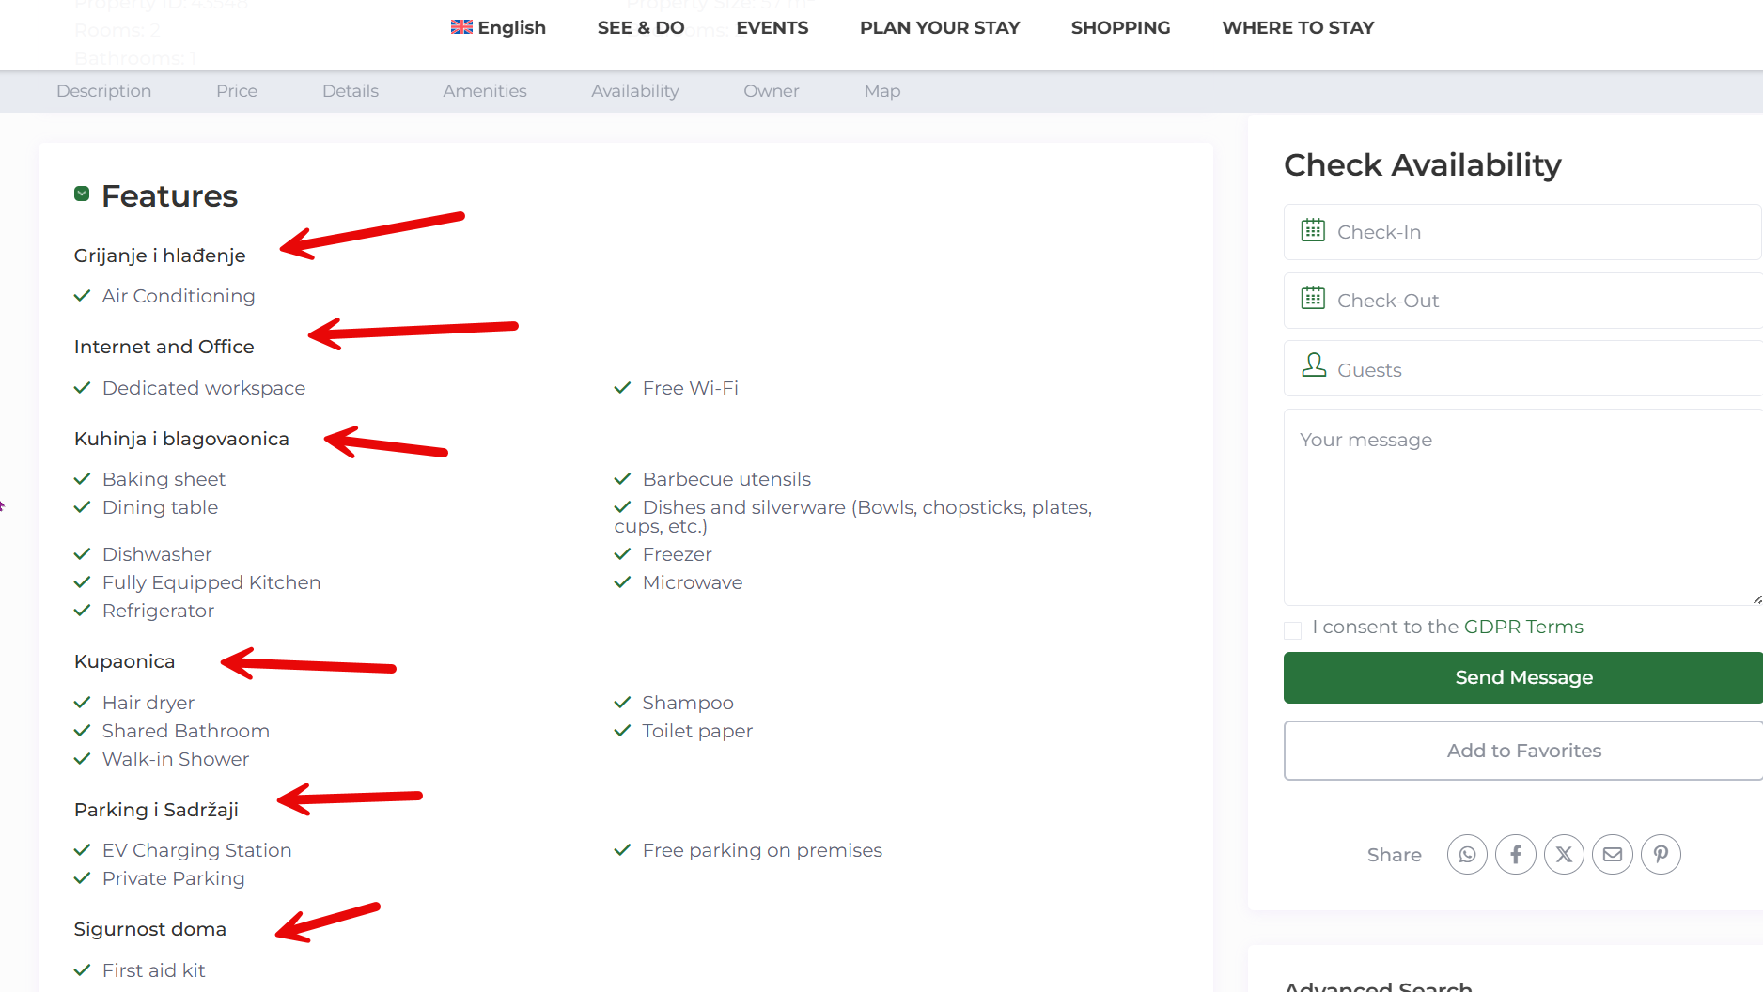This screenshot has height=992, width=1763.
Task: Share listing on Facebook icon
Action: (1516, 855)
